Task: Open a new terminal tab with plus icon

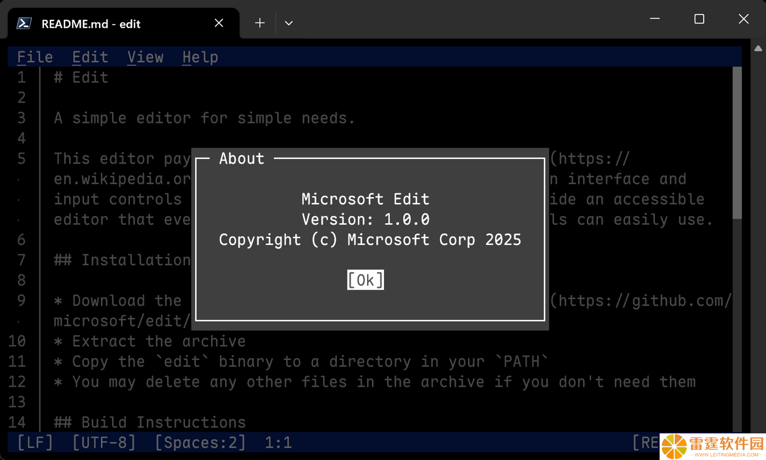Action: [x=260, y=23]
